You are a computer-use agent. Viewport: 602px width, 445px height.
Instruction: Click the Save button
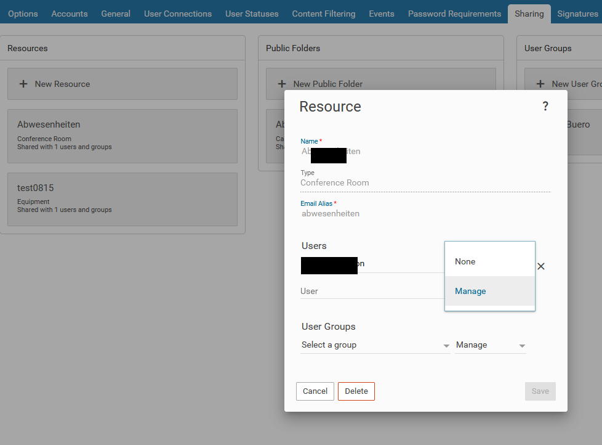pyautogui.click(x=540, y=391)
